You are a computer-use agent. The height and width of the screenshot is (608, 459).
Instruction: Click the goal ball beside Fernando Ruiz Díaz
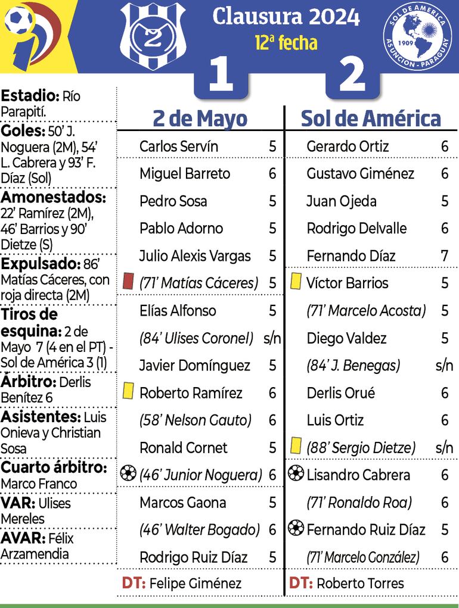[x=295, y=528]
